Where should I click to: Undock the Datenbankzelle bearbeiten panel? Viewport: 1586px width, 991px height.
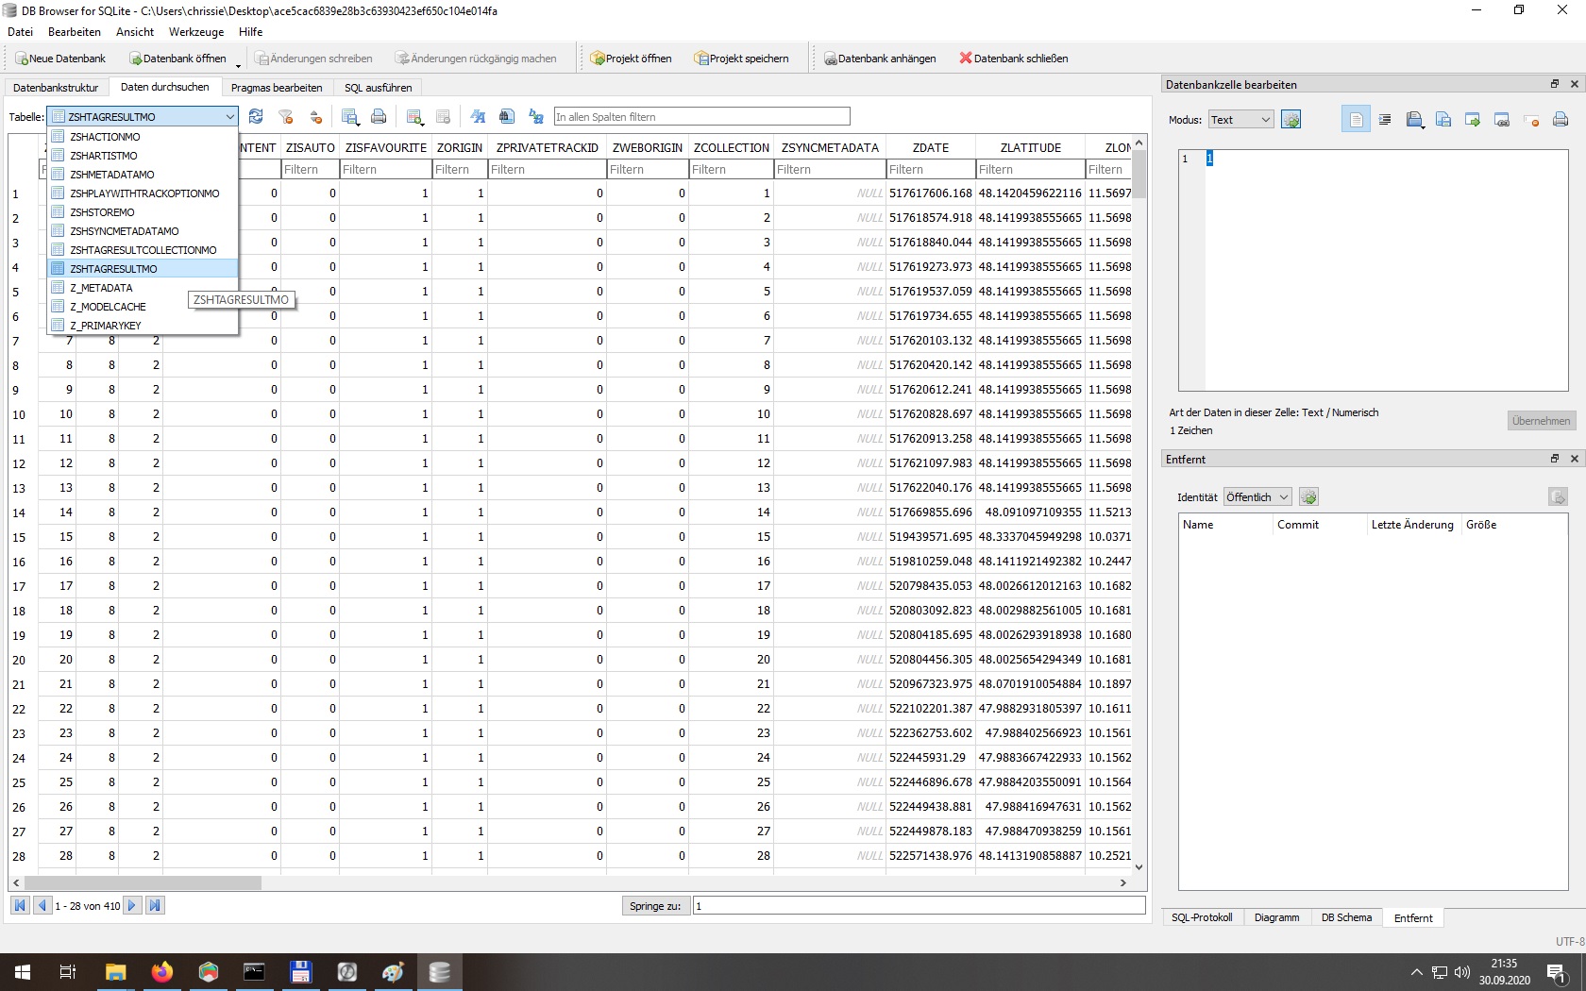pos(1555,84)
